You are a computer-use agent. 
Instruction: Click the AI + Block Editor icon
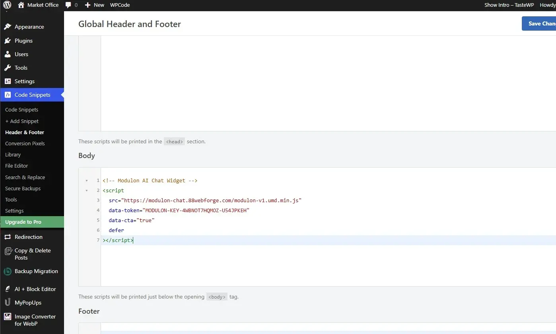(x=8, y=289)
